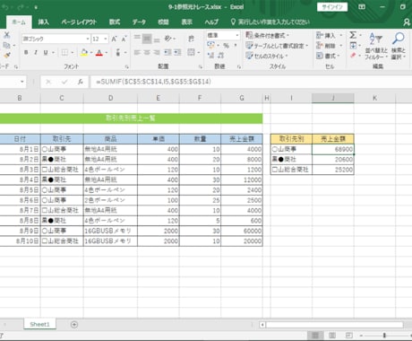Click the Fill down icon in editing group

(353, 46)
